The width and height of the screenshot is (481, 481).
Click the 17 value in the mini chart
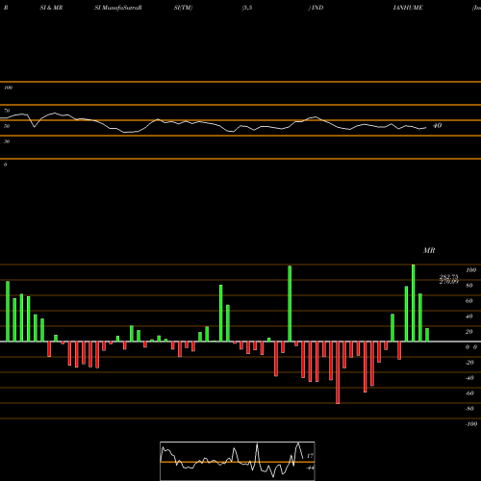coord(310,456)
